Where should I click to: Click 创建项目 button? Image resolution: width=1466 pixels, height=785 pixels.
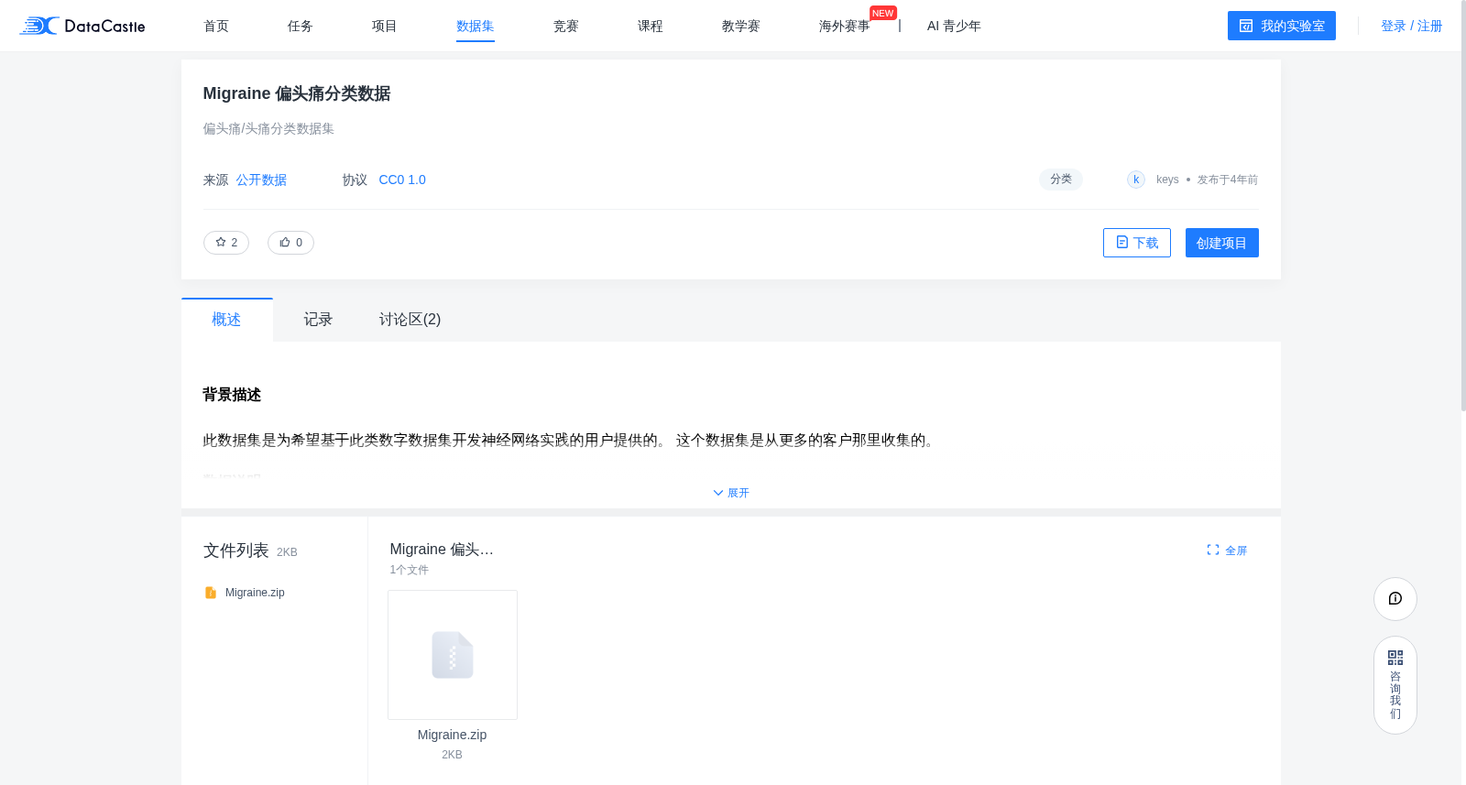click(x=1222, y=243)
